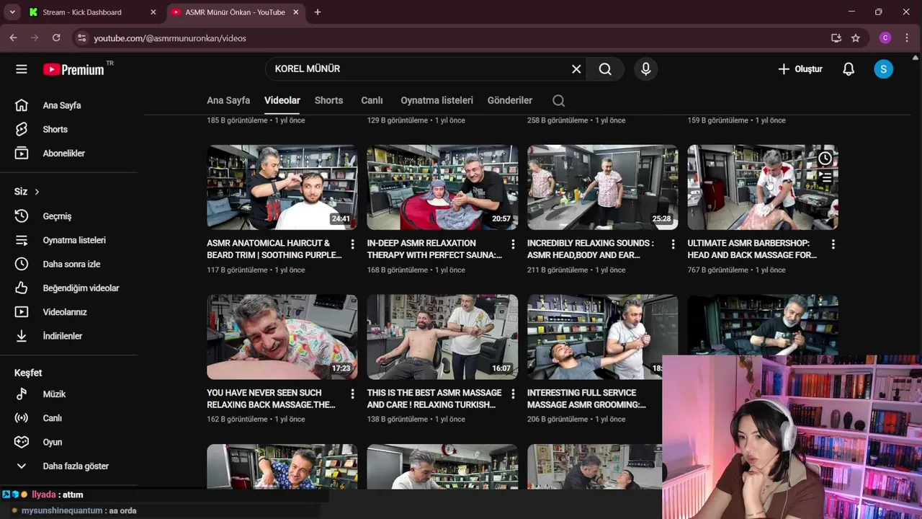The image size is (922, 519).
Task: Open options menu for ULTIMATE ASMR BARBERSHOP video
Action: pyautogui.click(x=833, y=244)
